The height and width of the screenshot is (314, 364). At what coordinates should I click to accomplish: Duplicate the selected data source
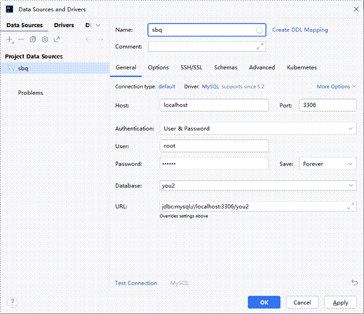click(x=33, y=40)
